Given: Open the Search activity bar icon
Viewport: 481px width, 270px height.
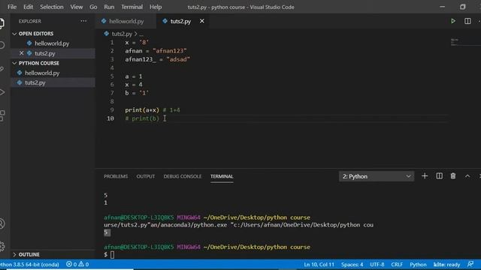Looking at the screenshot, I should 2,45.
